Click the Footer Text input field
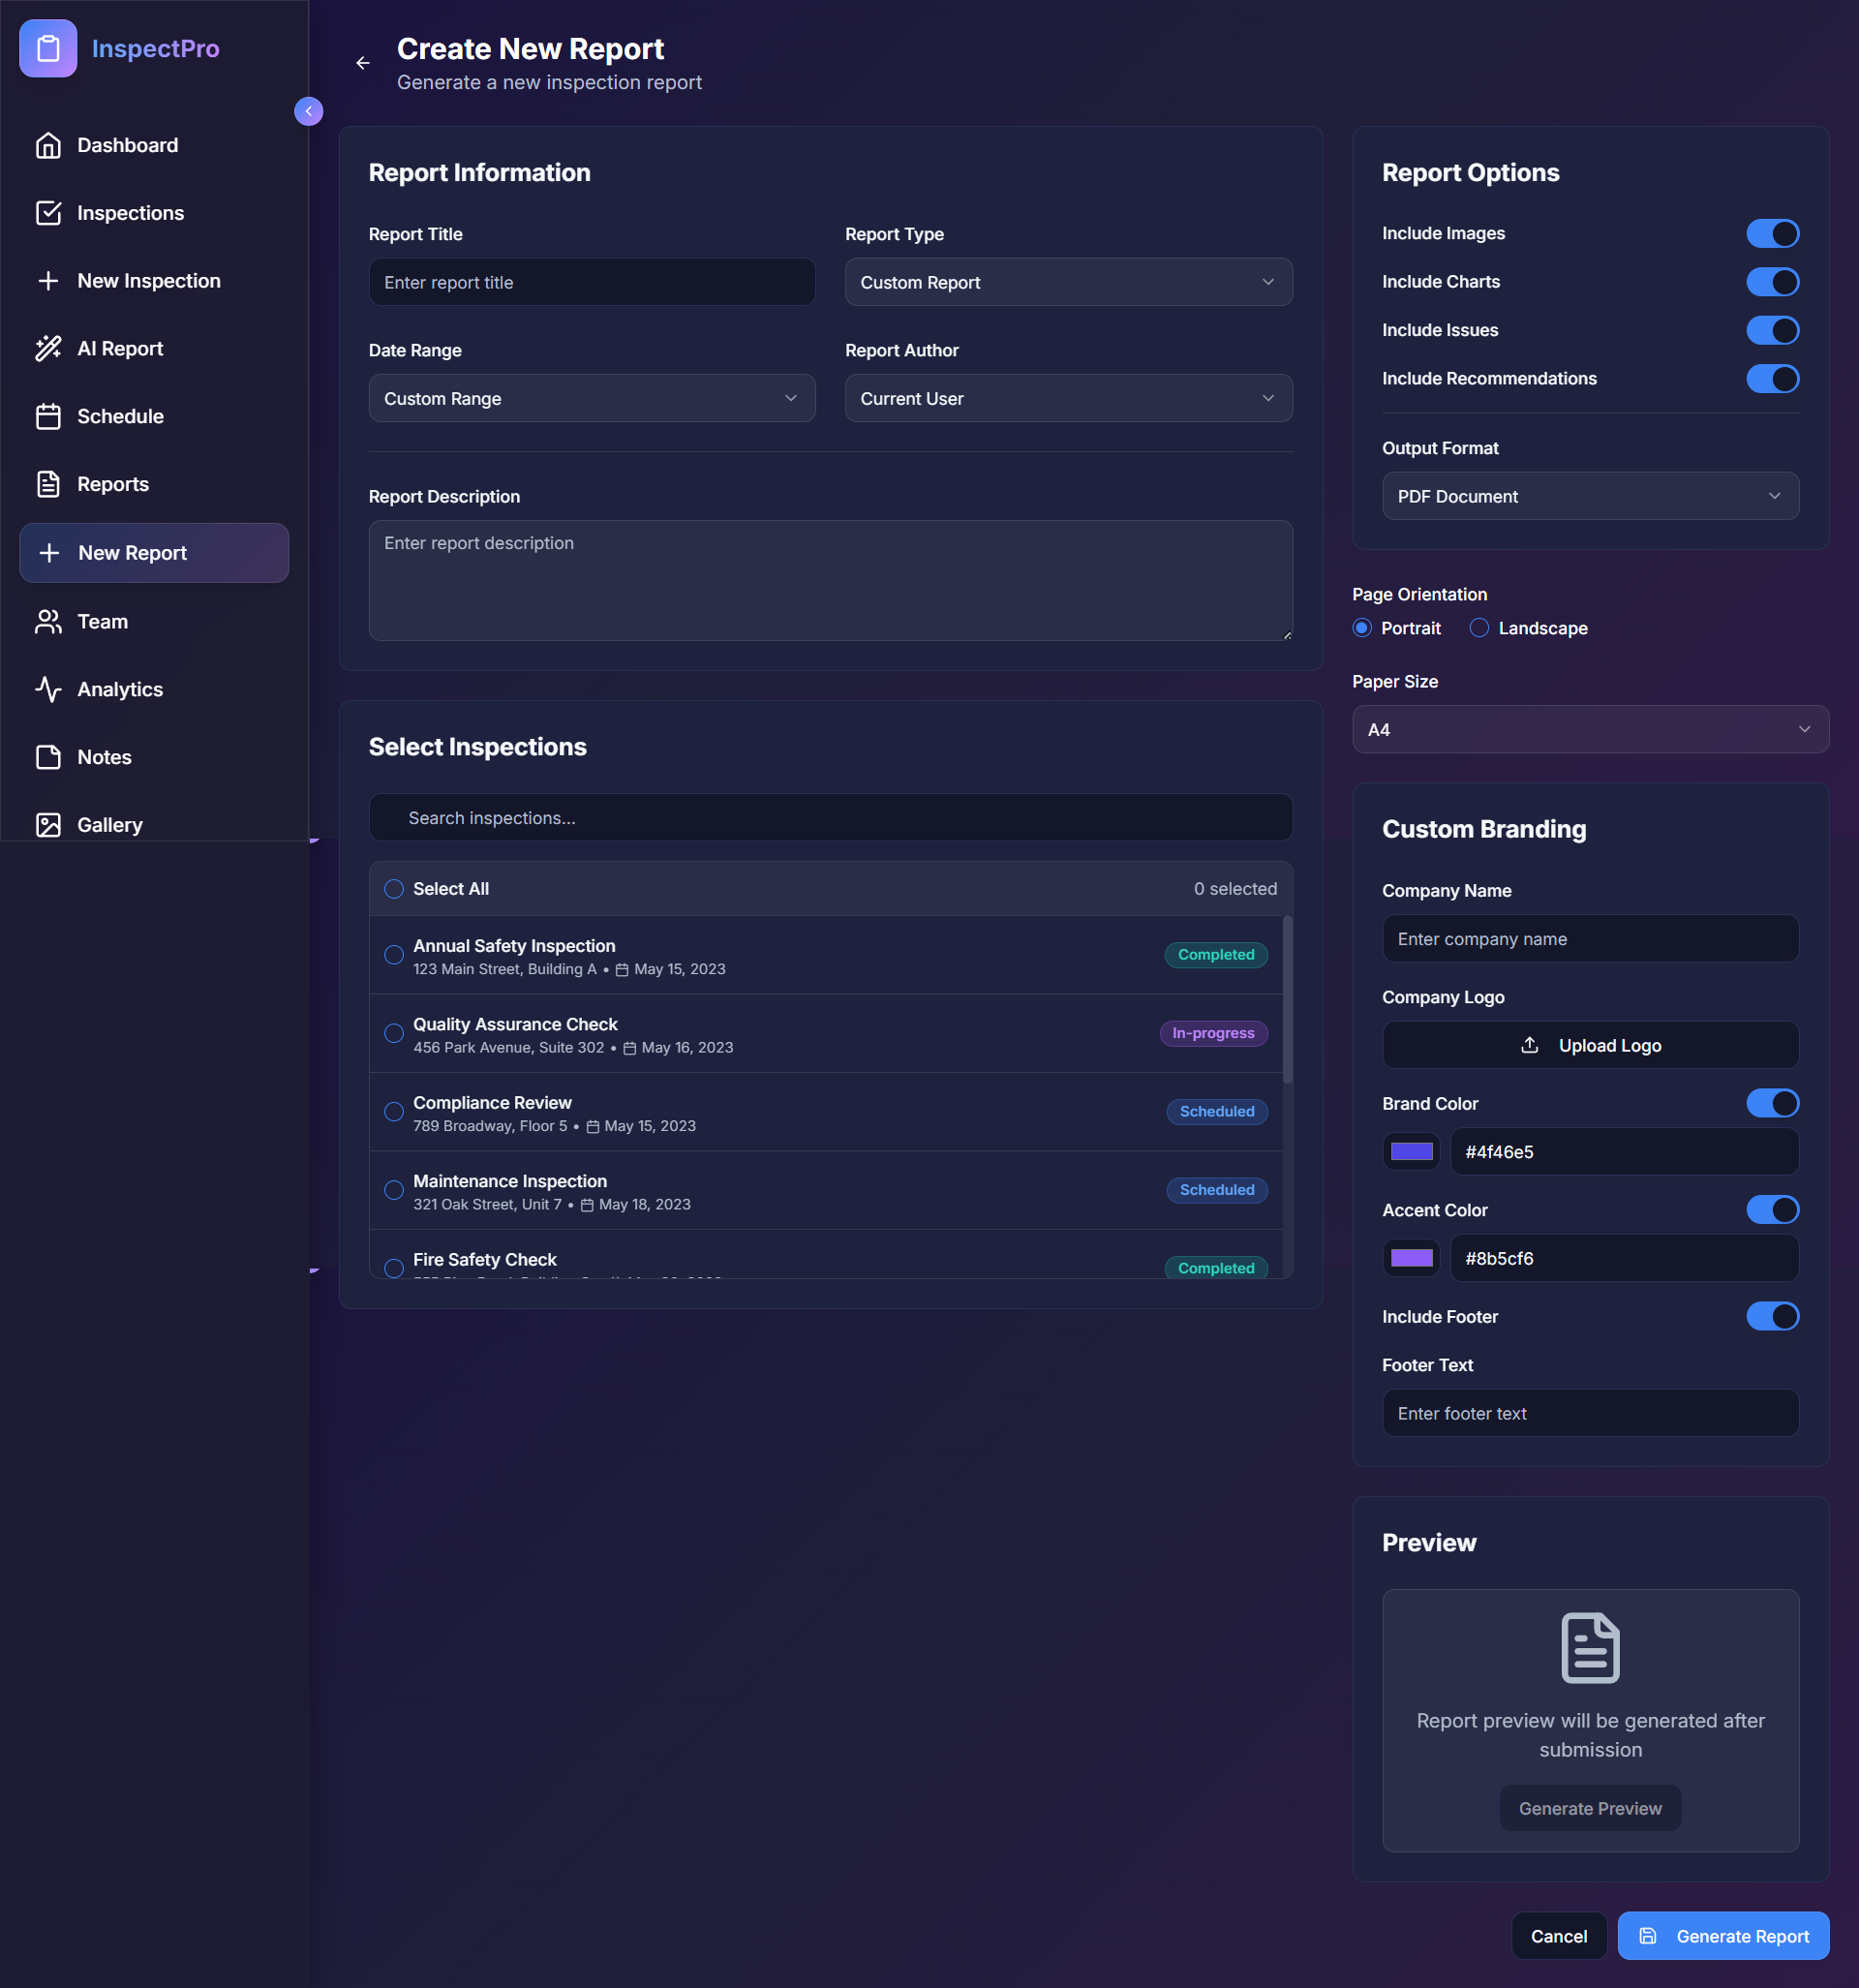 (1590, 1413)
